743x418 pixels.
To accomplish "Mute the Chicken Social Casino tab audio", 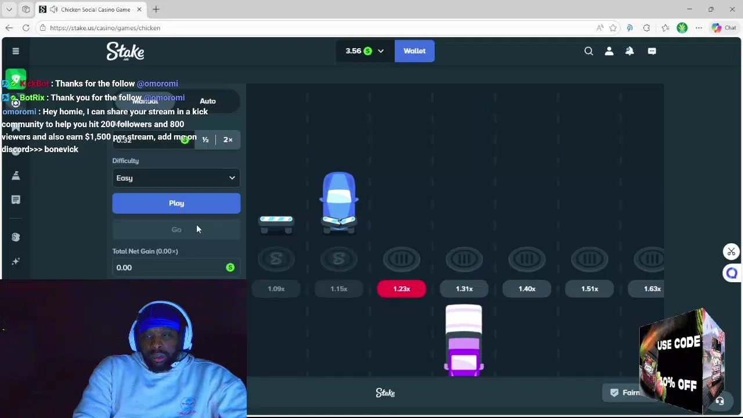I will [53, 9].
